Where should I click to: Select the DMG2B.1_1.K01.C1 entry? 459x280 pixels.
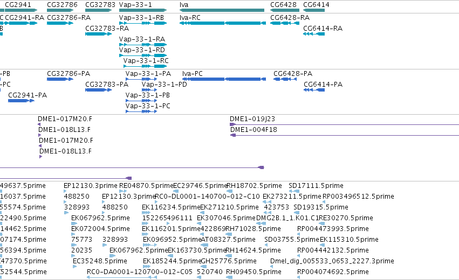point(287,218)
